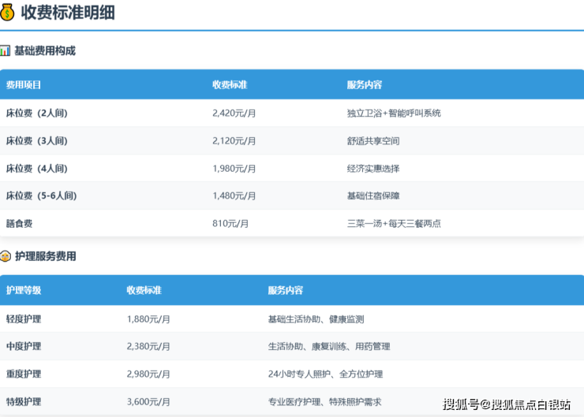Click 服务内容 header in the nursing table

pos(285,290)
